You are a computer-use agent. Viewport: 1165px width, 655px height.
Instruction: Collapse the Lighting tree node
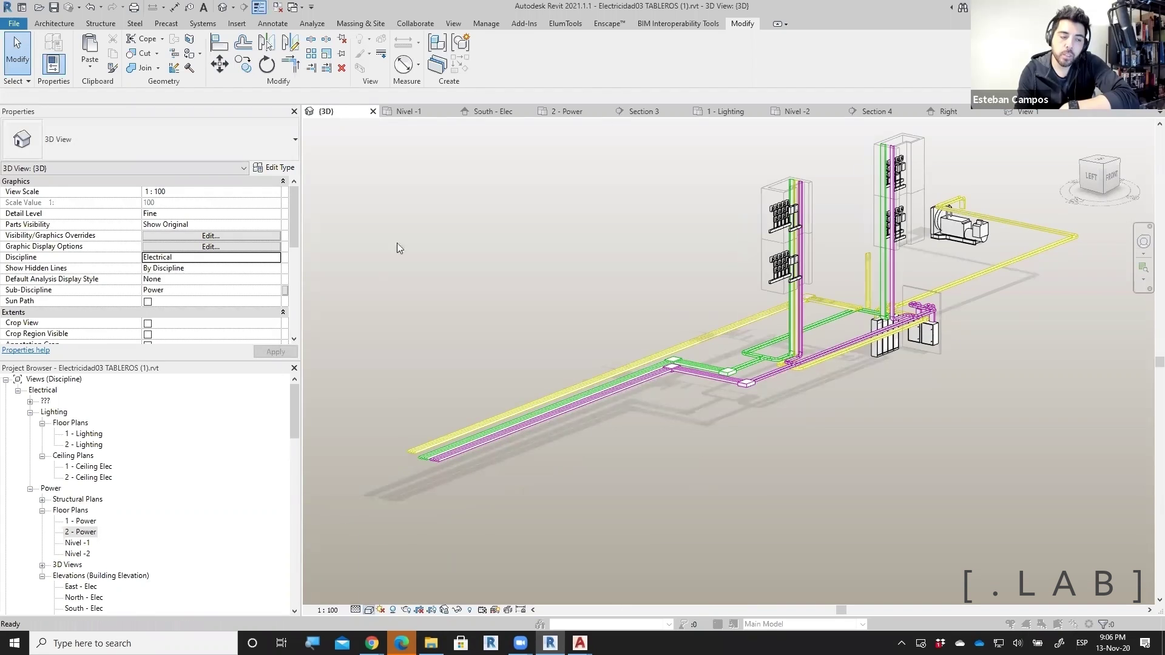(30, 412)
